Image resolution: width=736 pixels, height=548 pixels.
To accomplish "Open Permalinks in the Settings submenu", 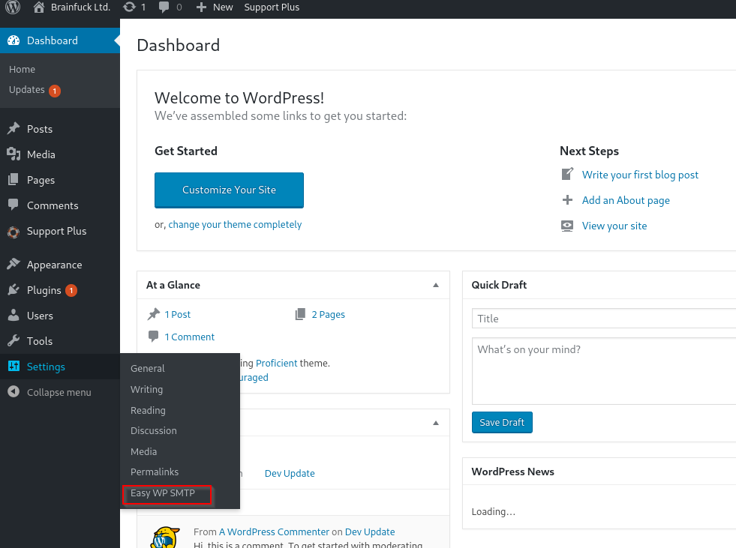I will (155, 472).
